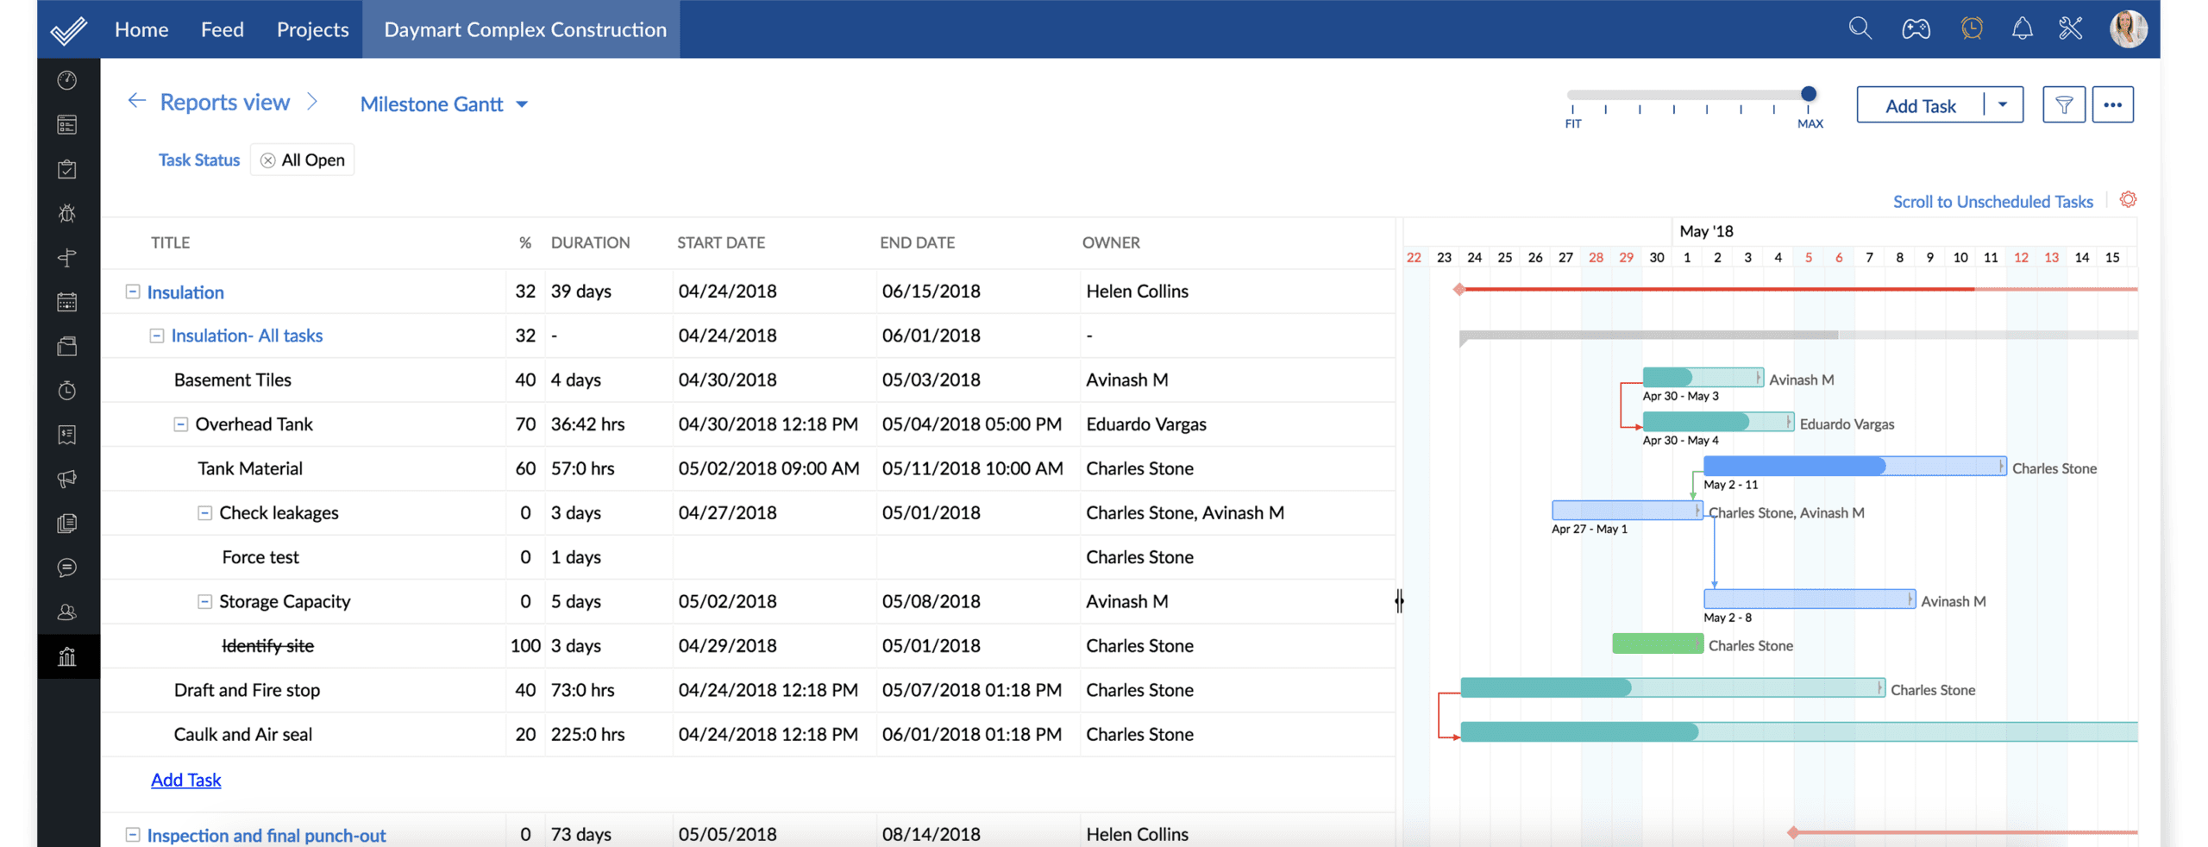
Task: Open the Gantt settings gear near Scroll to Unscheduled Tasks
Action: click(x=2129, y=199)
